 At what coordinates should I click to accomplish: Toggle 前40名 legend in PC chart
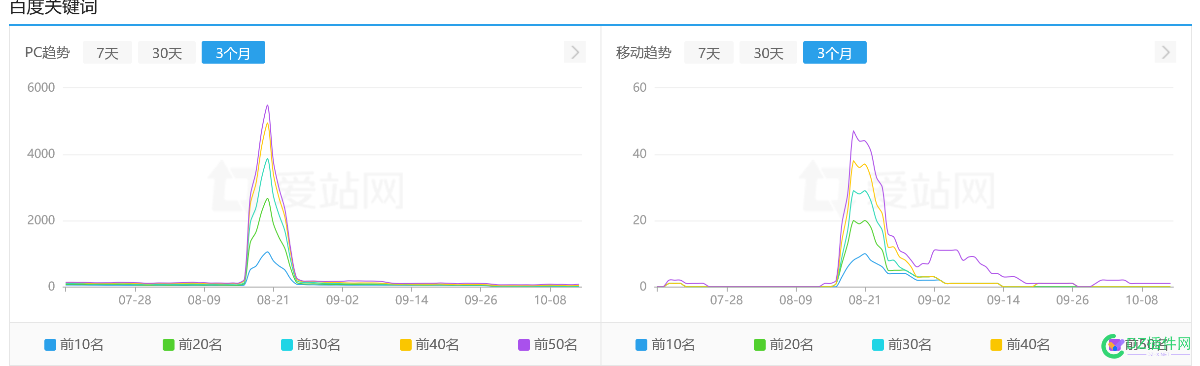429,345
